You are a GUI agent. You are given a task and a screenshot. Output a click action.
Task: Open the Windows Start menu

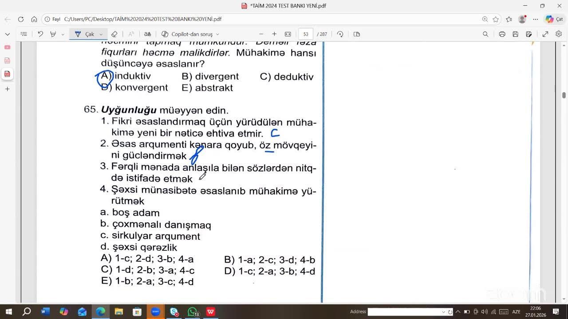(8, 311)
